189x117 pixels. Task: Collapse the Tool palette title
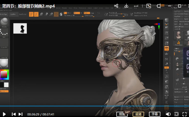click(x=175, y=8)
